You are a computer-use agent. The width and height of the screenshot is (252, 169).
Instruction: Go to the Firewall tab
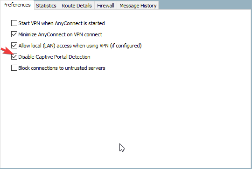point(105,6)
